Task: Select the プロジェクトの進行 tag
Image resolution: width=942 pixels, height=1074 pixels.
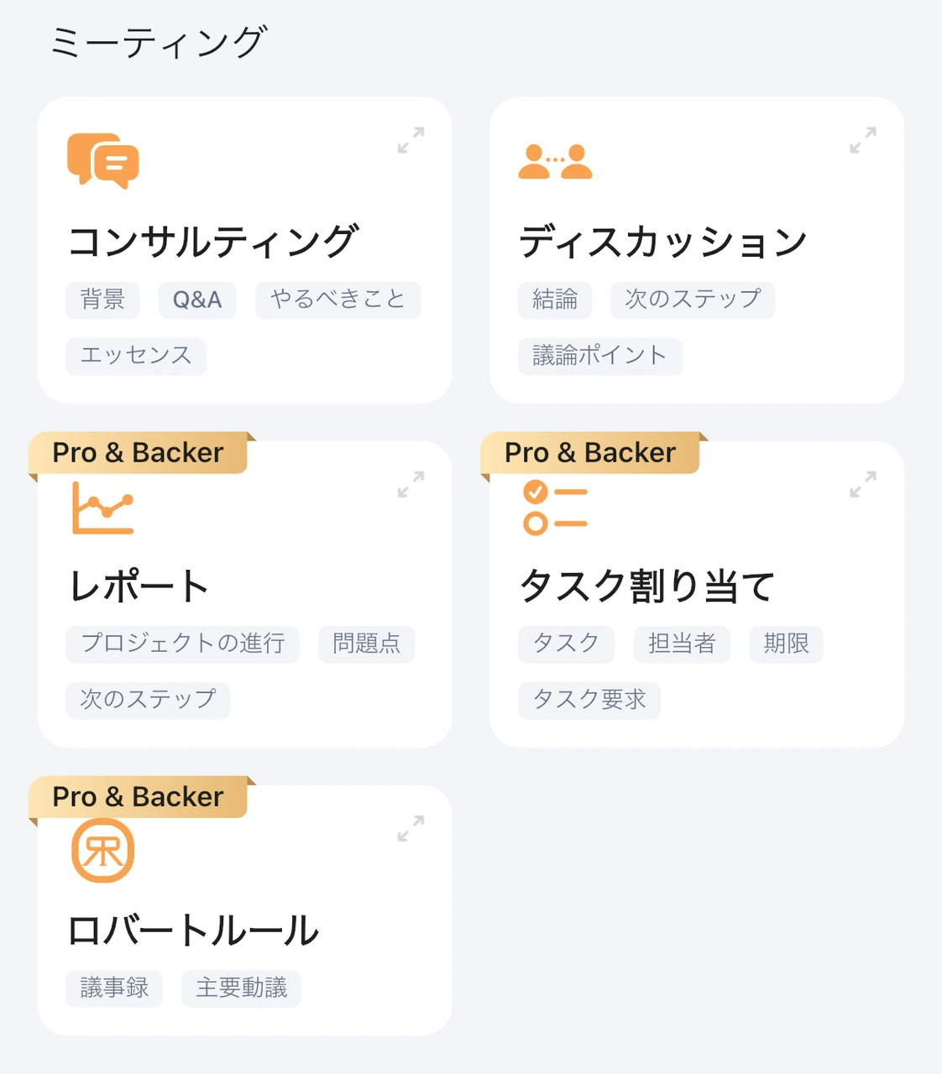Action: (182, 644)
